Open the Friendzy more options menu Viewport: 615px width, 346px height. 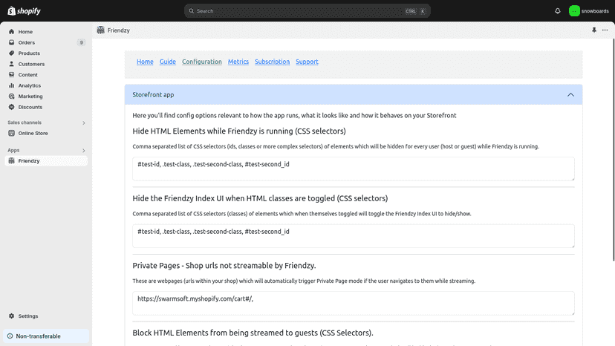605,30
